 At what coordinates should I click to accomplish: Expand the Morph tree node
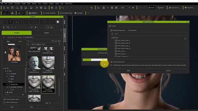7,76
